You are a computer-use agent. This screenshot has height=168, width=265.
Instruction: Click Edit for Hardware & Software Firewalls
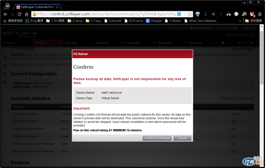point(234,151)
